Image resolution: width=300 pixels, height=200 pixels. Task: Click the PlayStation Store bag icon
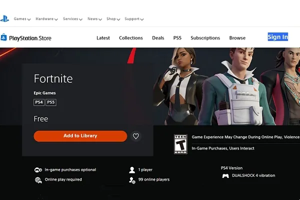pos(3,37)
